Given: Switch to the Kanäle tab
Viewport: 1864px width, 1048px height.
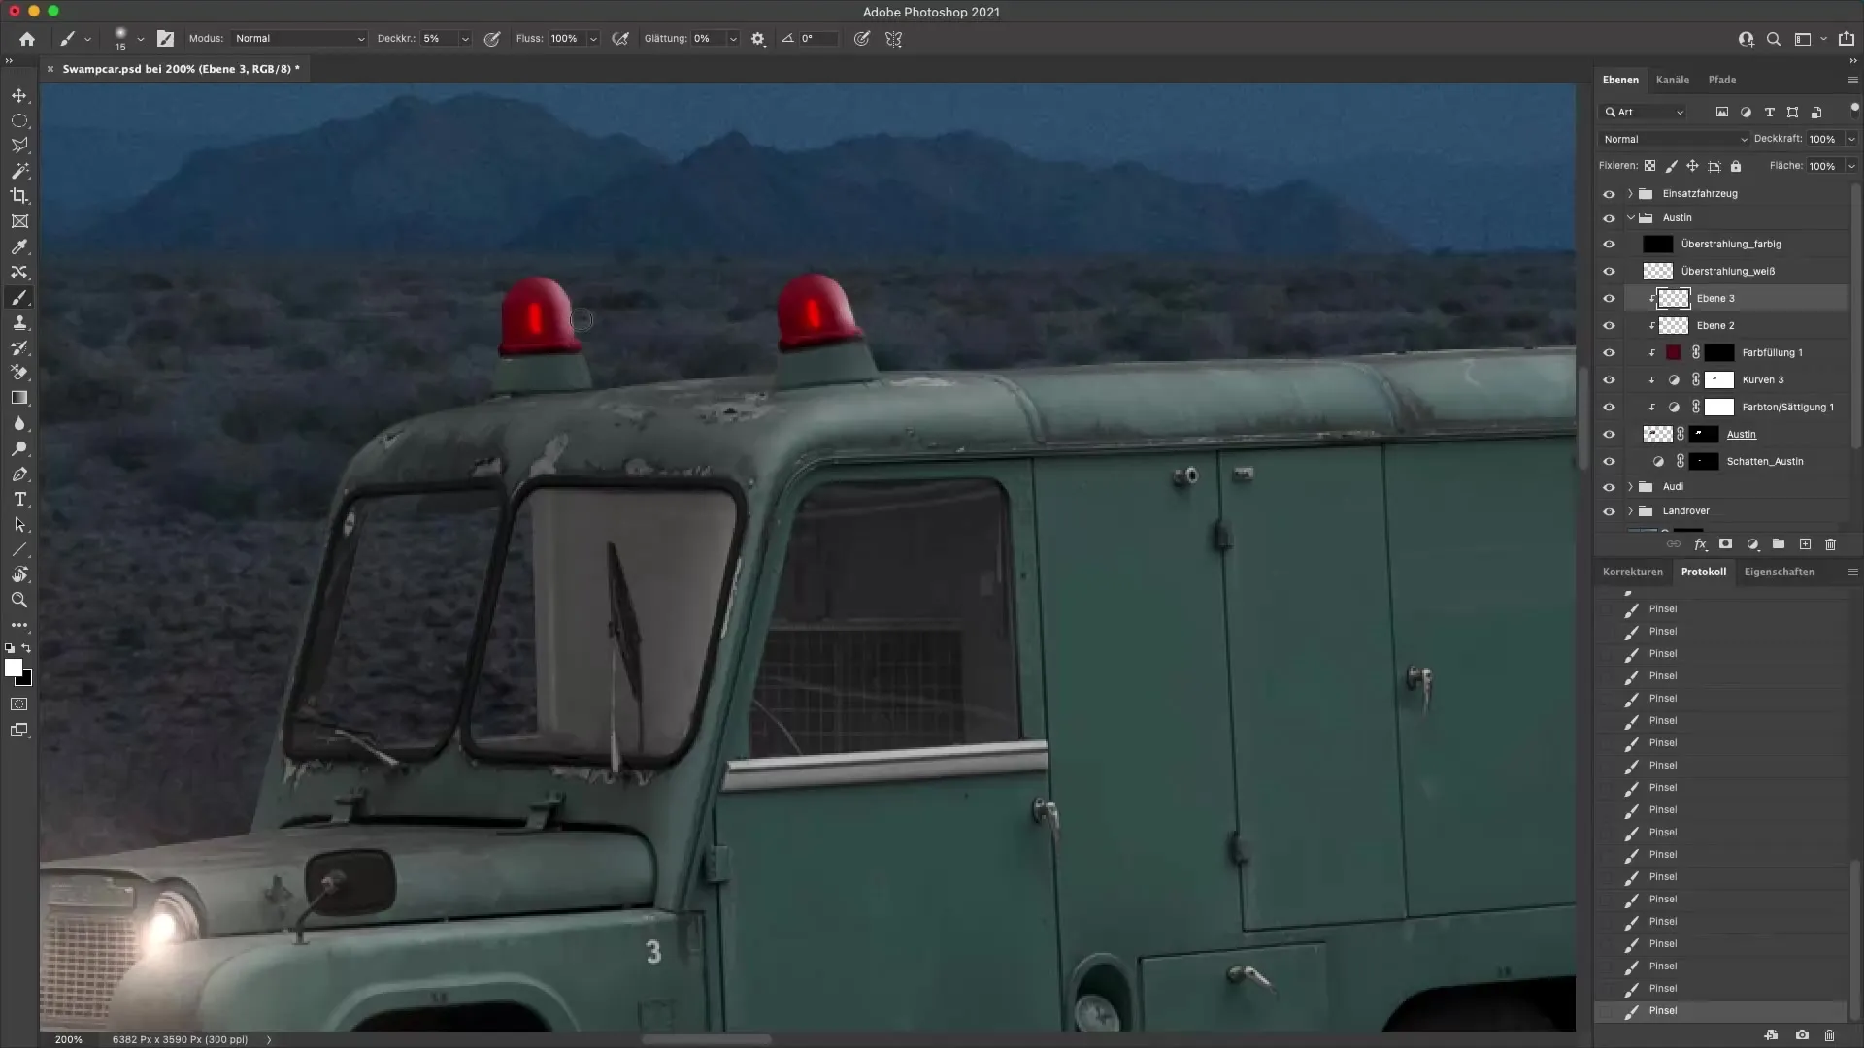Looking at the screenshot, I should pos(1672,80).
